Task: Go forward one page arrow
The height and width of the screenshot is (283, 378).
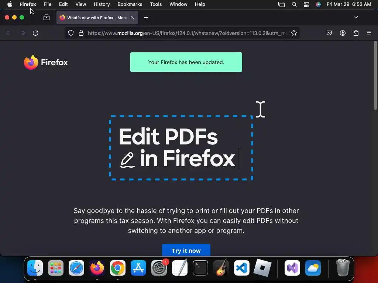Action: point(22,33)
